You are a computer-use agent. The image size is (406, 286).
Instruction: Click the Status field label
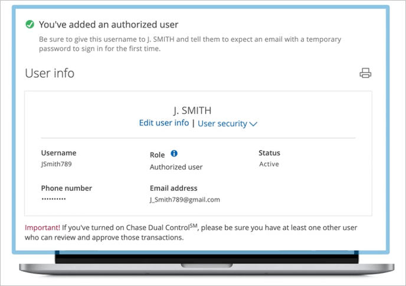click(x=269, y=153)
